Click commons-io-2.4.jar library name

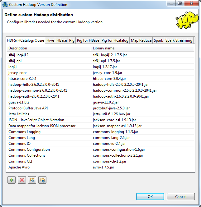(x=109, y=144)
